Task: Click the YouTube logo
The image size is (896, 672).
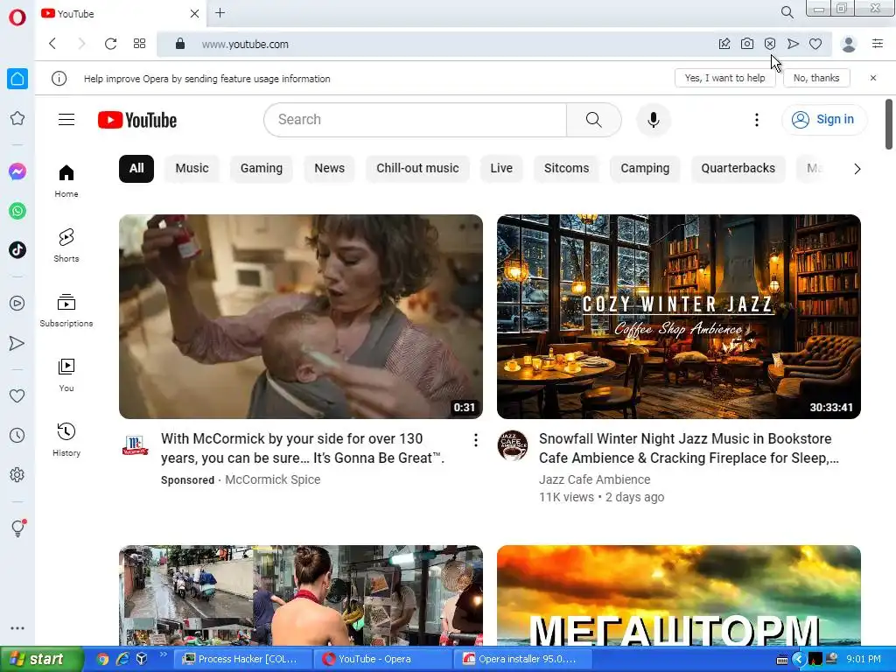Action: click(x=137, y=120)
